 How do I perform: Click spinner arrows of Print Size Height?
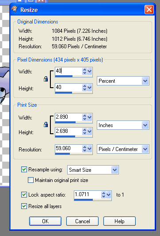point(84,132)
